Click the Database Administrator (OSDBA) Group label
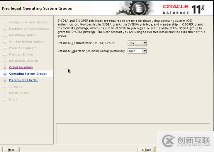This screenshot has width=214, height=152. click(x=86, y=43)
